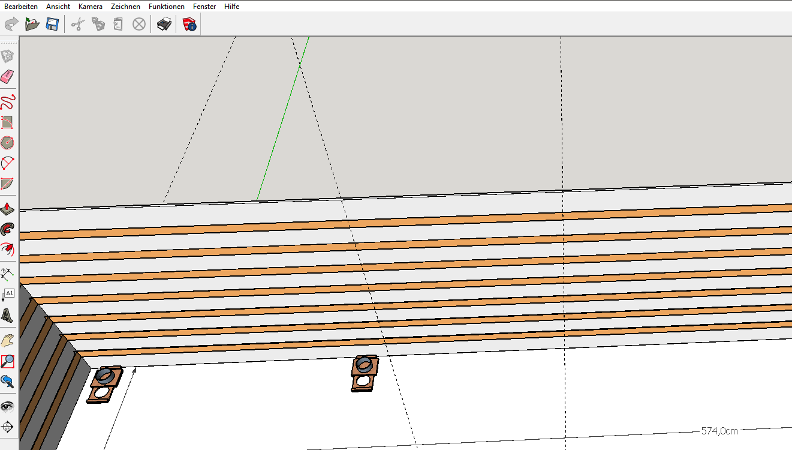The height and width of the screenshot is (450, 792).
Task: Select the Pie arc drawing tool
Action: coord(7,183)
